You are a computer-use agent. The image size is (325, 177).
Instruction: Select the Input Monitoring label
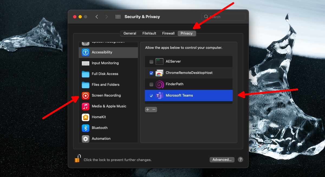(105, 63)
